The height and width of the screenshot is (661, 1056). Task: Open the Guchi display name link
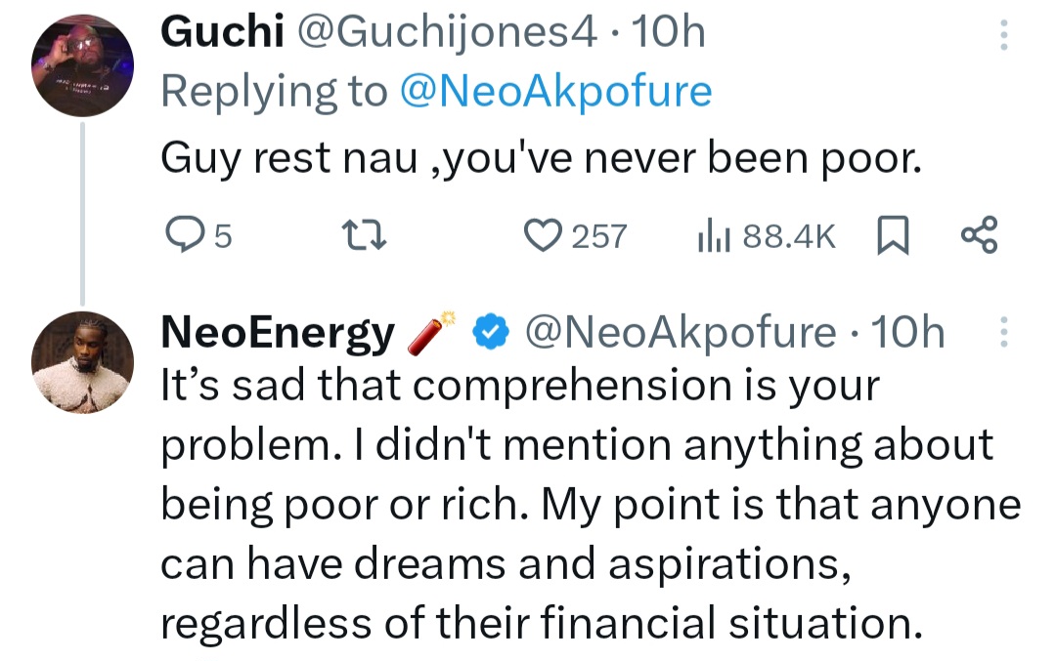tap(221, 33)
